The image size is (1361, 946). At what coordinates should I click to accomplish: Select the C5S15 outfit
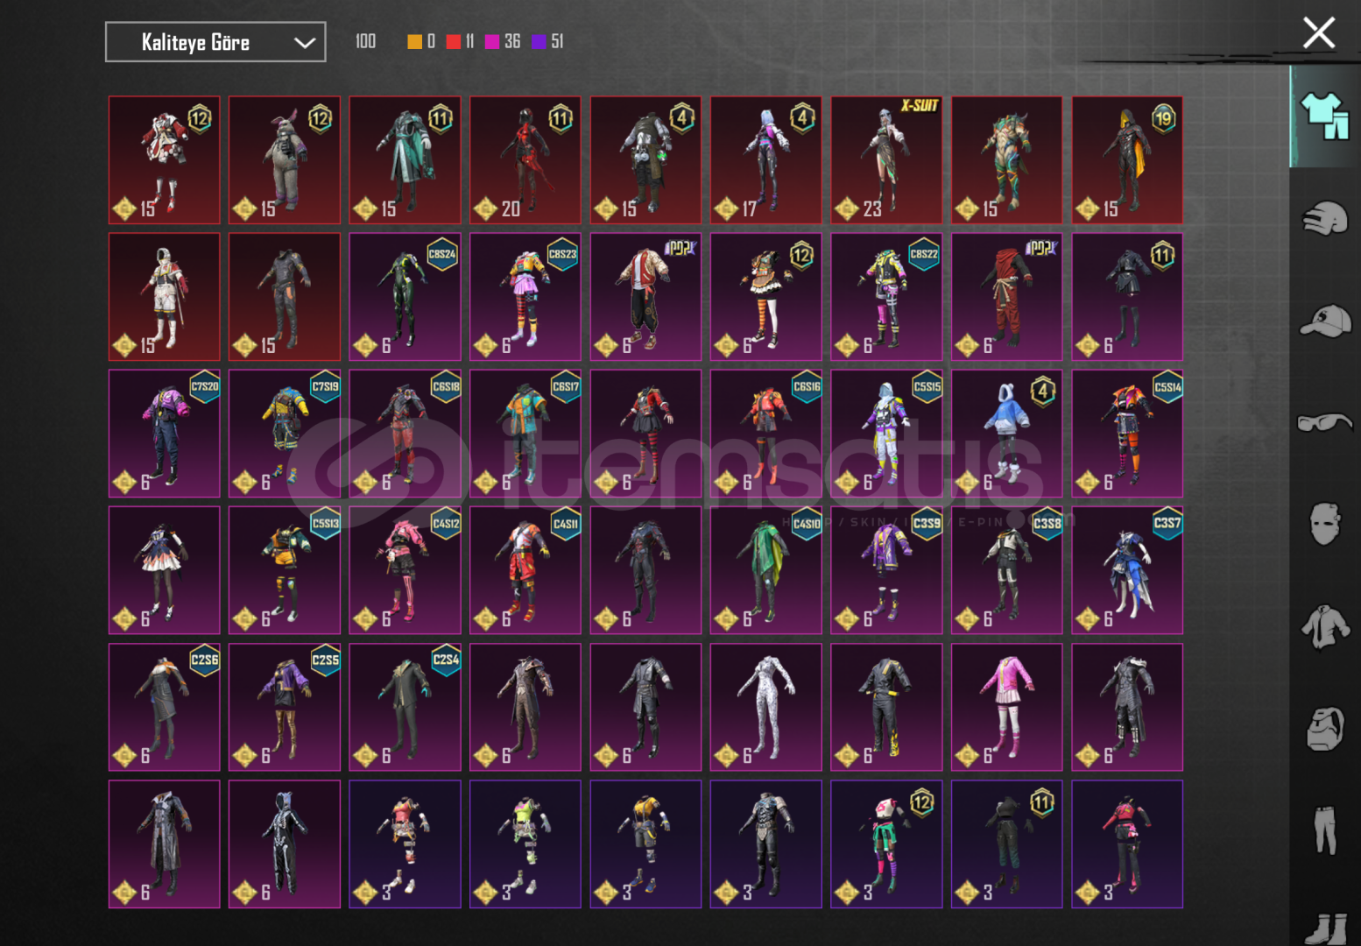click(886, 434)
